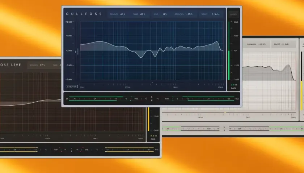Toggle the Sidechain button in the blue Gullfoss window
The height and width of the screenshot is (173, 304).
tap(72, 87)
